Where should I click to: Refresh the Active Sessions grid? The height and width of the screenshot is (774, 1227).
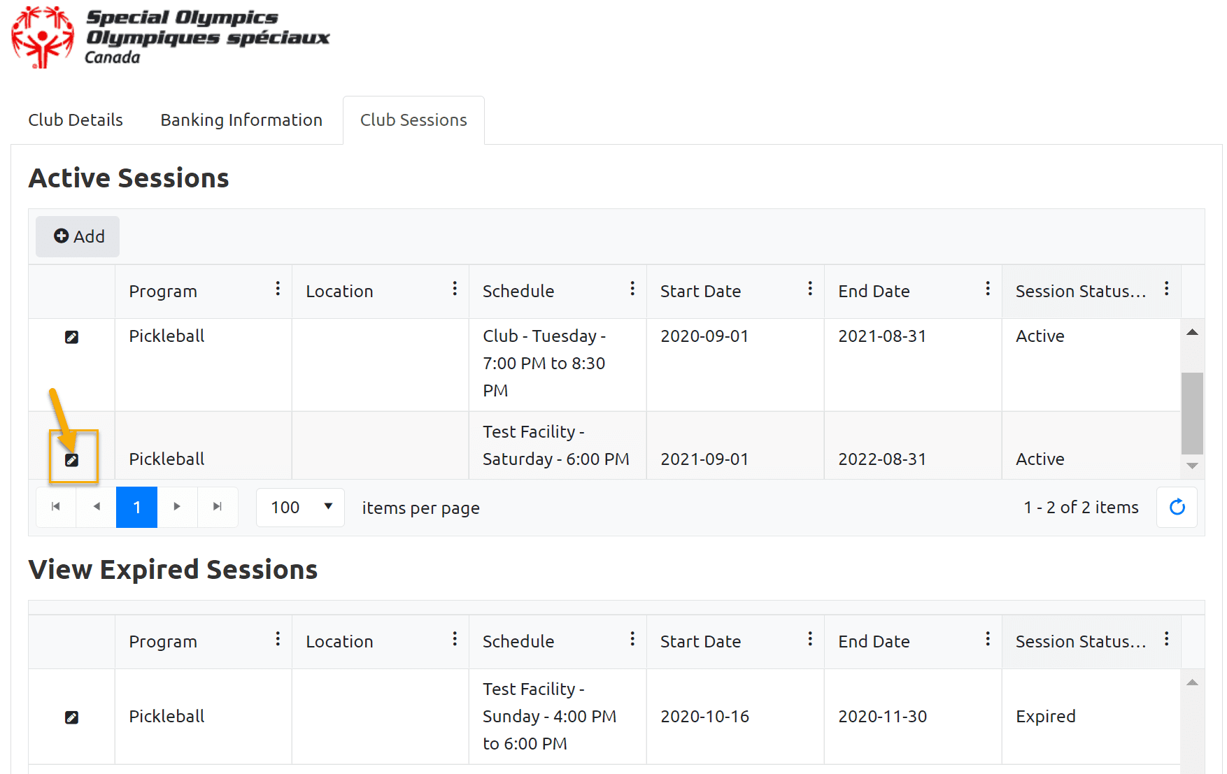(1177, 507)
